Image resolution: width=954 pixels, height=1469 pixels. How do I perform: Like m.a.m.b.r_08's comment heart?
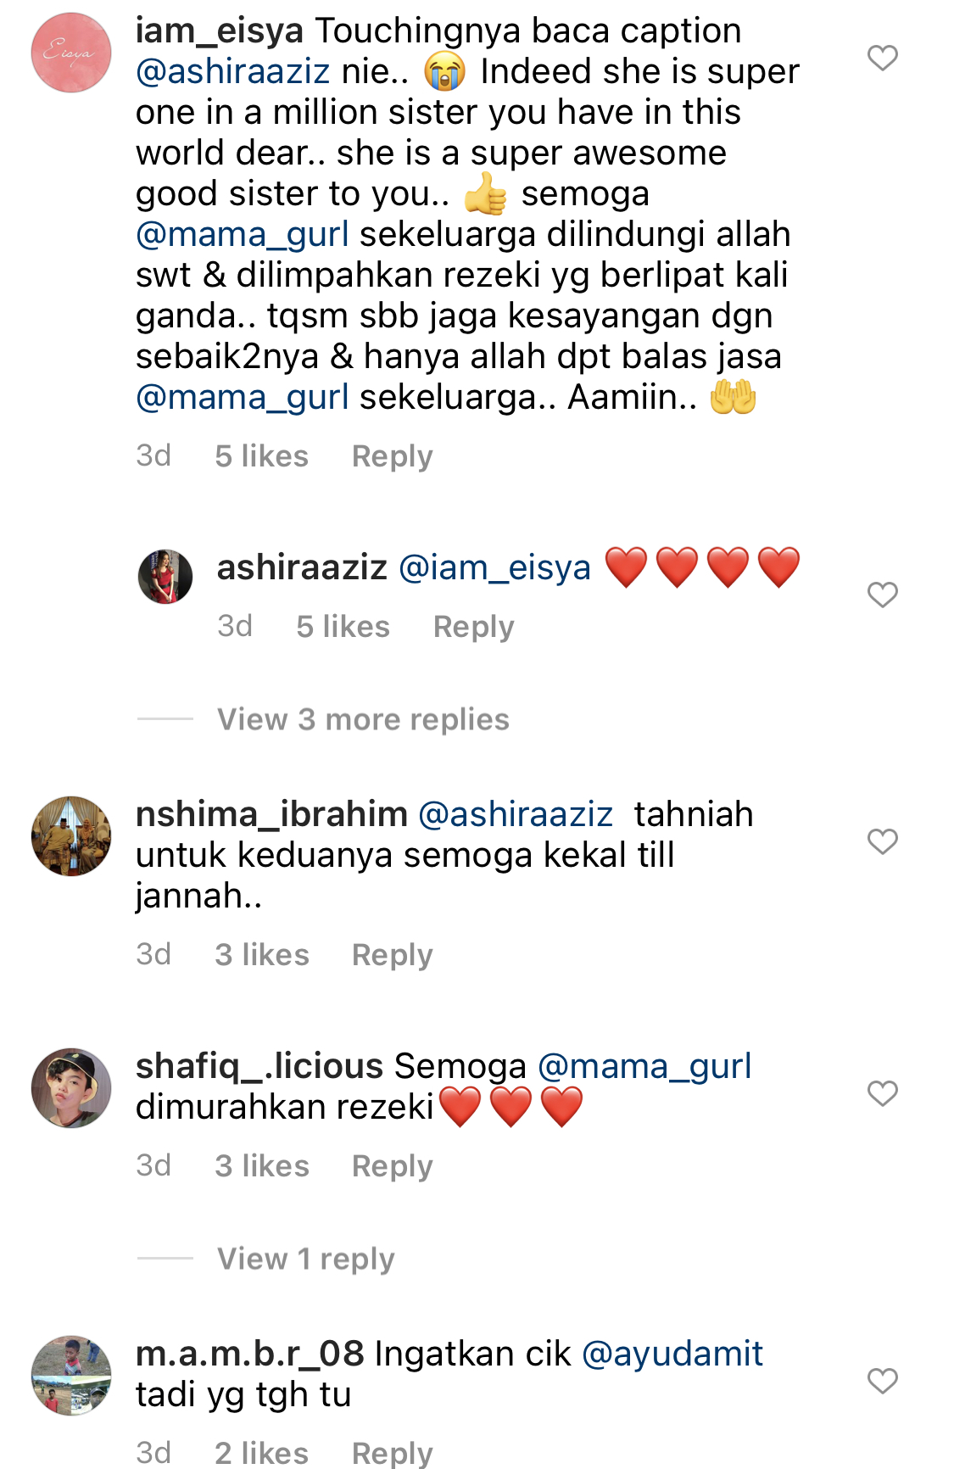point(882,1381)
